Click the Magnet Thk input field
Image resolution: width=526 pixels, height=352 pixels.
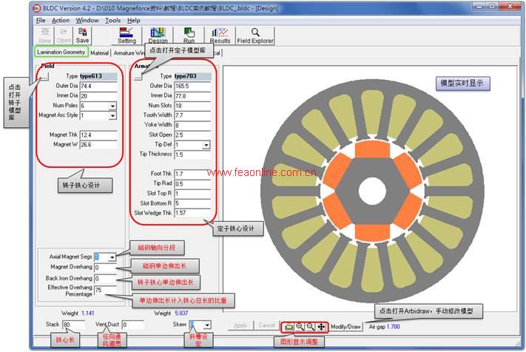[x=98, y=135]
